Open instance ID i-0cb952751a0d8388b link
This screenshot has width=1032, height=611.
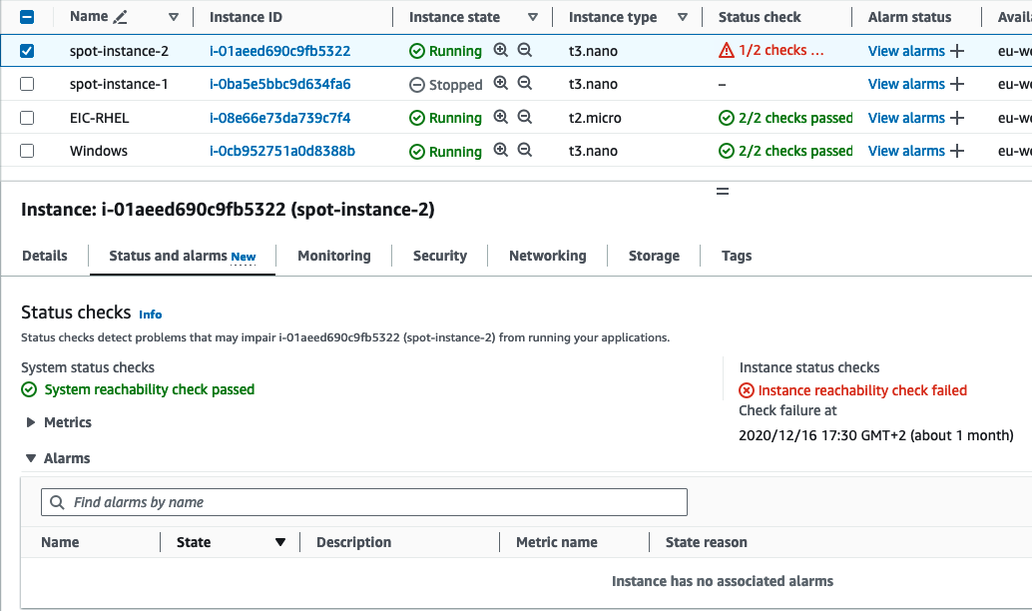[x=282, y=151]
